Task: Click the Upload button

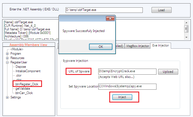Action: click(168, 72)
